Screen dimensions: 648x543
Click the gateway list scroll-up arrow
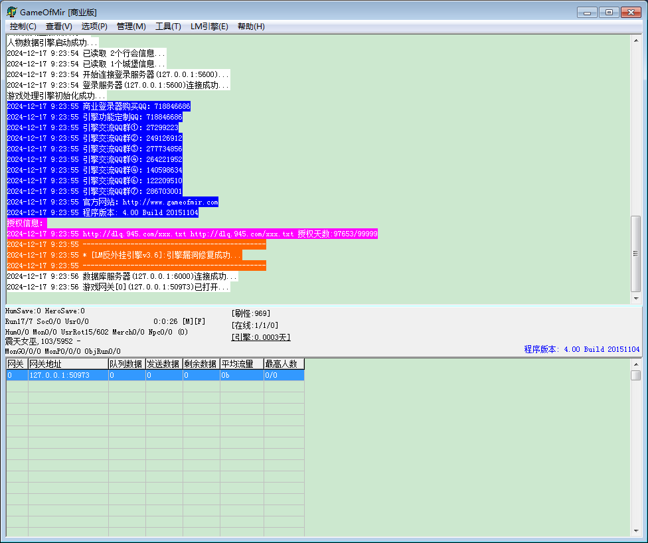tap(636, 364)
